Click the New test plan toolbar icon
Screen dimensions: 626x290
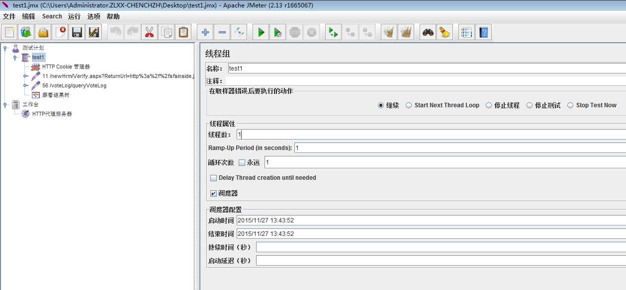pos(9,33)
